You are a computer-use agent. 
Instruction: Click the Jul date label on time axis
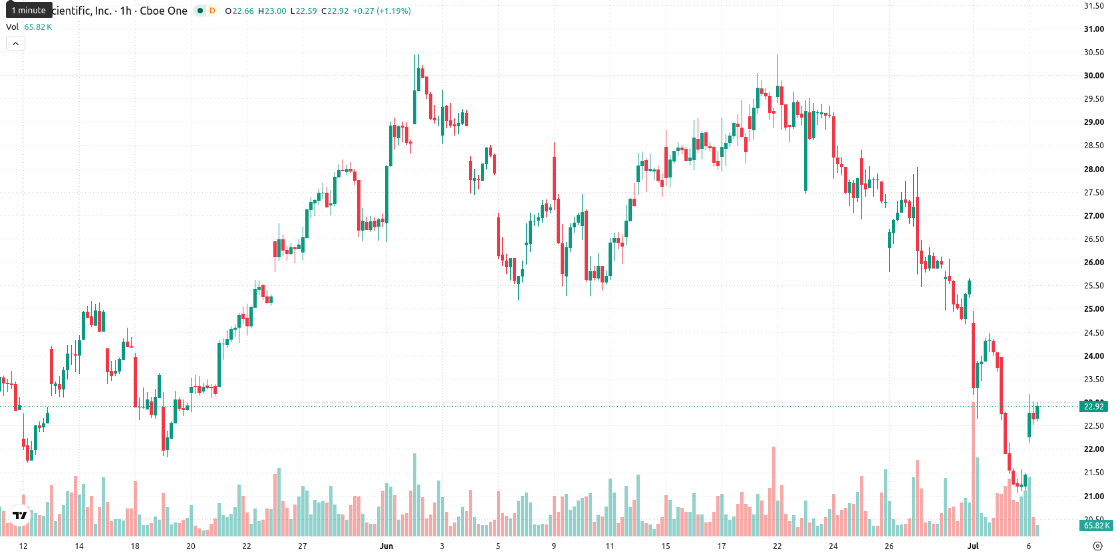[x=973, y=546]
